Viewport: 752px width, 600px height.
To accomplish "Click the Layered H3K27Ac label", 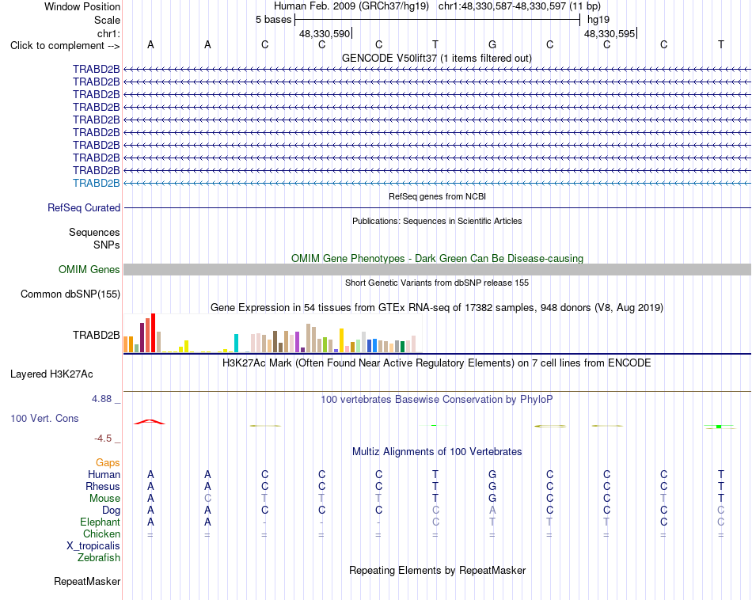I will [51, 374].
